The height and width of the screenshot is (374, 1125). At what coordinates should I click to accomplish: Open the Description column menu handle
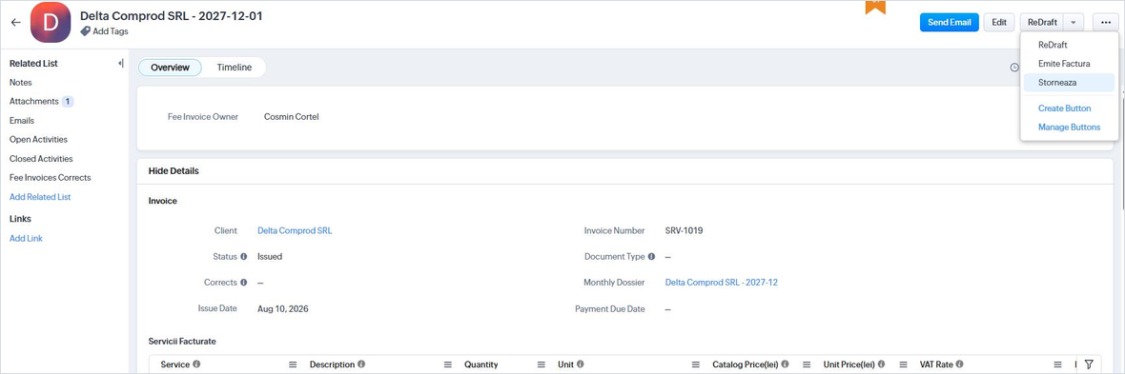pyautogui.click(x=448, y=364)
